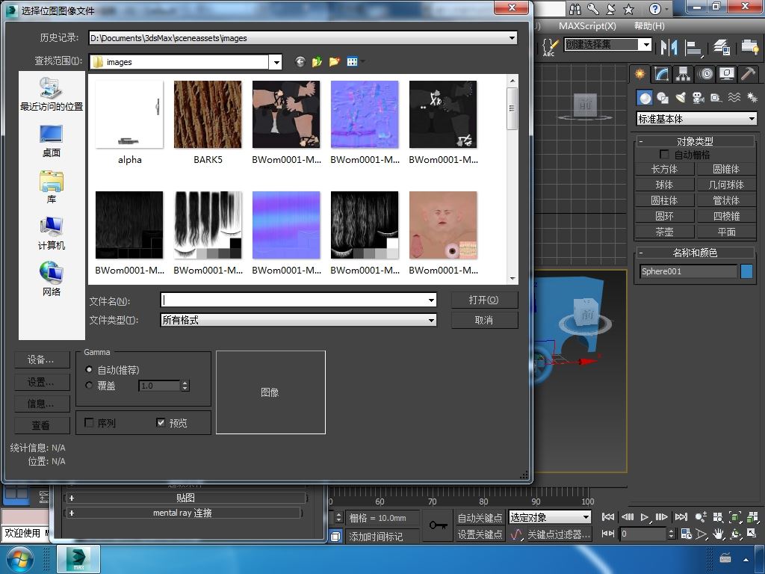Click the Mirror tool in main toolbar
This screenshot has width=765, height=574.
tap(669, 47)
